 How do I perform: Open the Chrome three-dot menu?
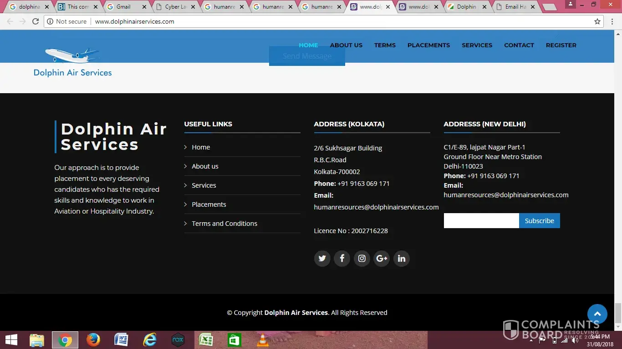[613, 21]
